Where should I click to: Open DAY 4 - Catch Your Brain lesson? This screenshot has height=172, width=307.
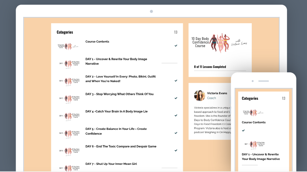(x=116, y=112)
